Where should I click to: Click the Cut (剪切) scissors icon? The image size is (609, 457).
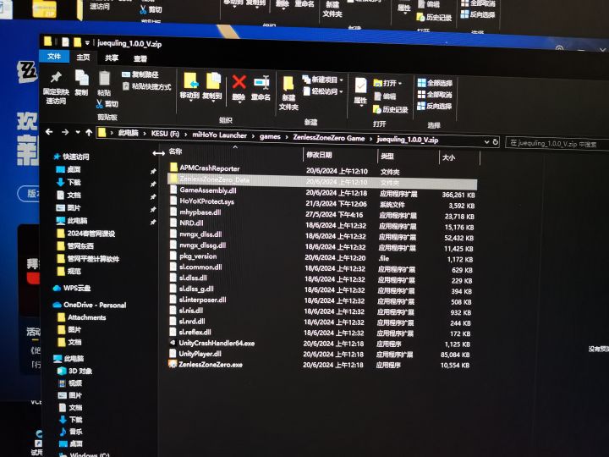click(107, 104)
